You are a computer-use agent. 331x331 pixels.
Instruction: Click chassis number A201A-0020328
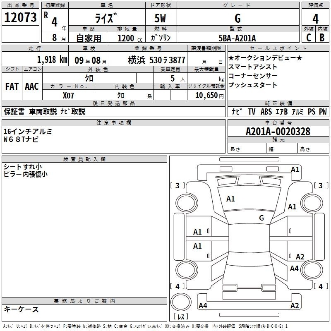coord(278,132)
